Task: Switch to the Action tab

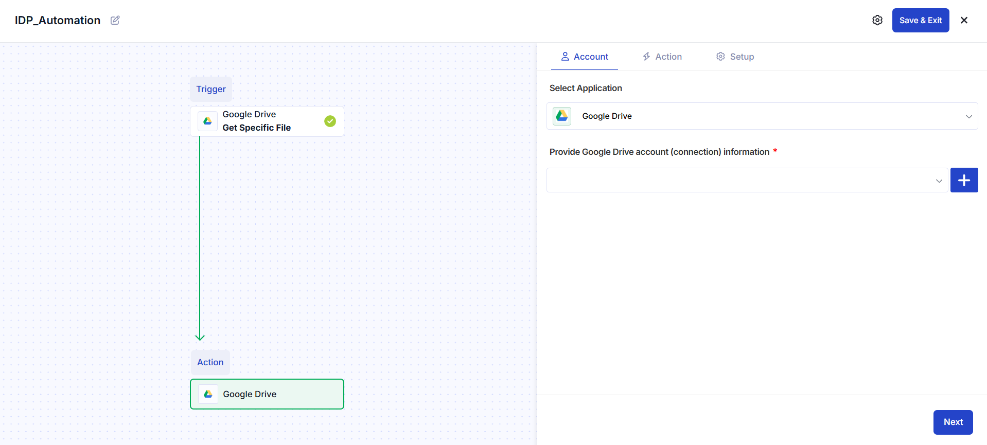Action: point(662,57)
